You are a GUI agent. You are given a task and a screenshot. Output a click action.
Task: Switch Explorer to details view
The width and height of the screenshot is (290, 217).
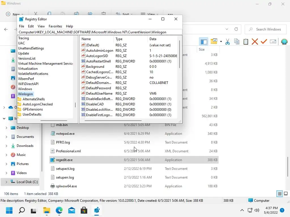(x=280, y=194)
